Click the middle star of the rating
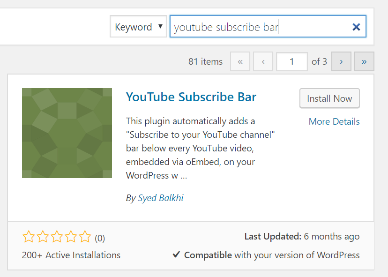Viewport: 388px width, 277px height. coord(57,237)
